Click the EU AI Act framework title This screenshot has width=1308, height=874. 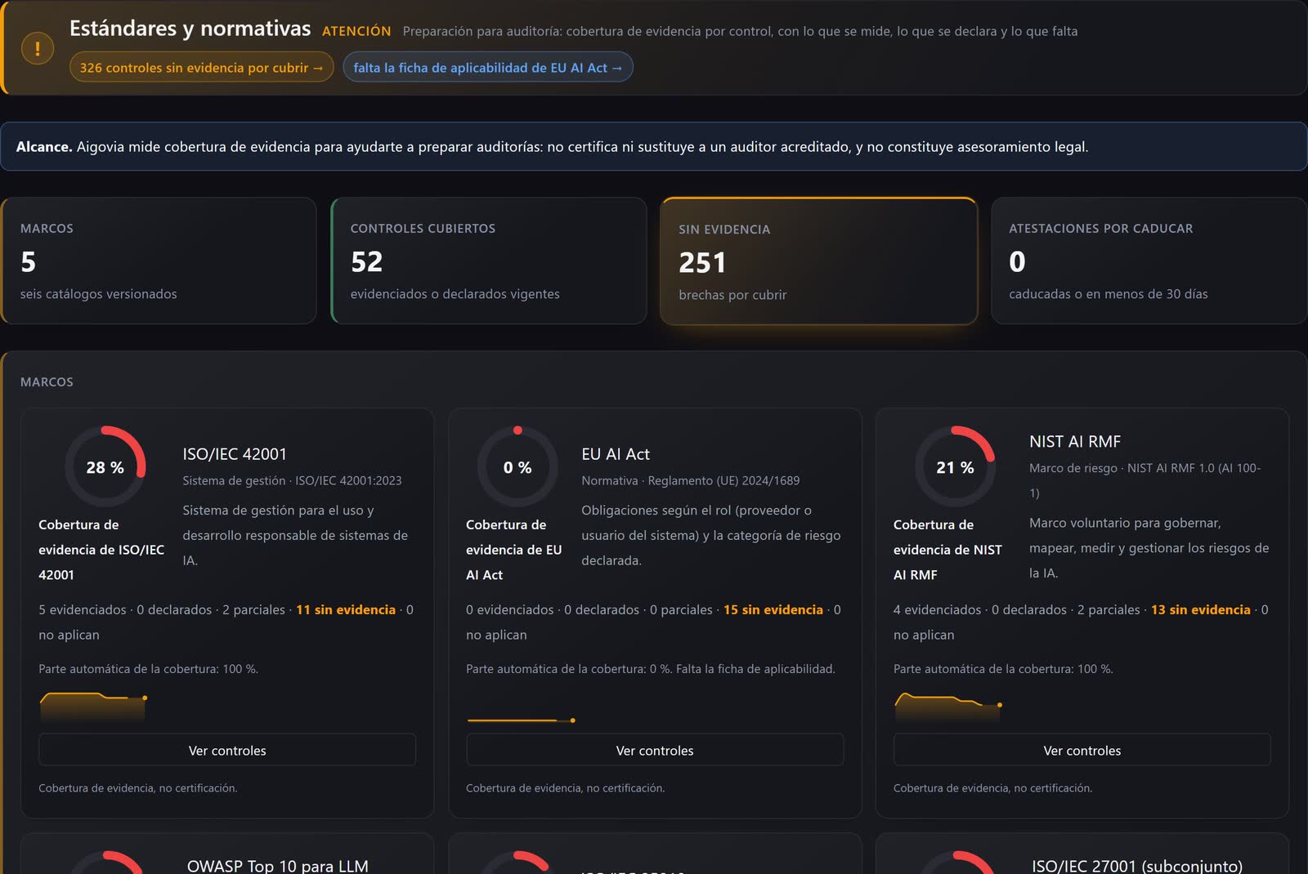(x=616, y=454)
